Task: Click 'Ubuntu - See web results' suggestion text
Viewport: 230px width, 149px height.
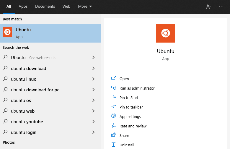Action: tap(33, 58)
